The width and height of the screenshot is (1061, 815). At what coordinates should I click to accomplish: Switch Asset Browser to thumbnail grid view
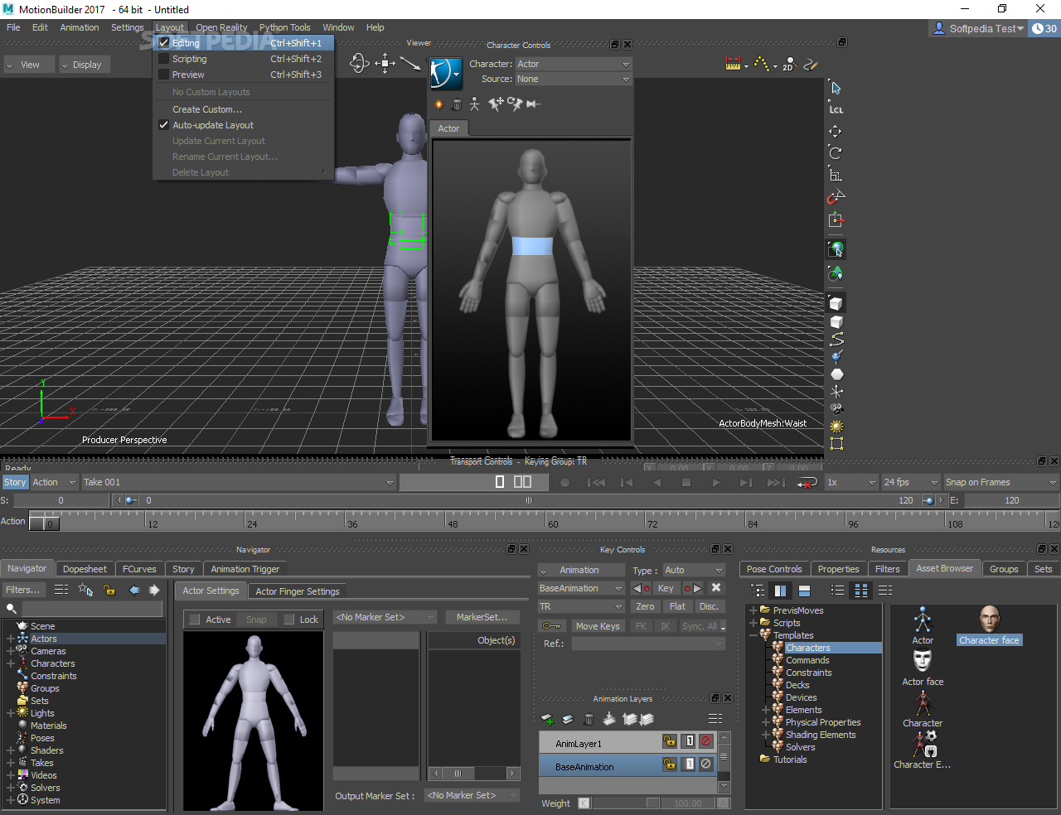coord(861,591)
